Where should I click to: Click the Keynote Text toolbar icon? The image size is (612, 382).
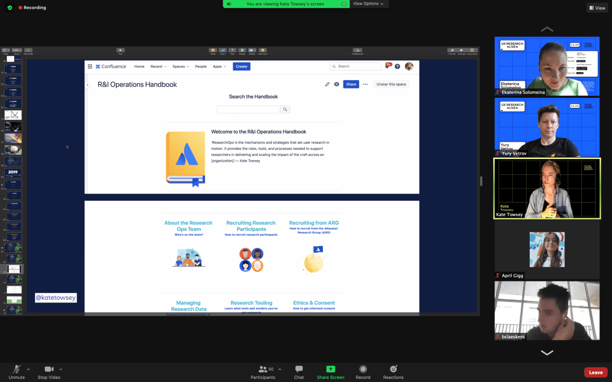pyautogui.click(x=232, y=50)
